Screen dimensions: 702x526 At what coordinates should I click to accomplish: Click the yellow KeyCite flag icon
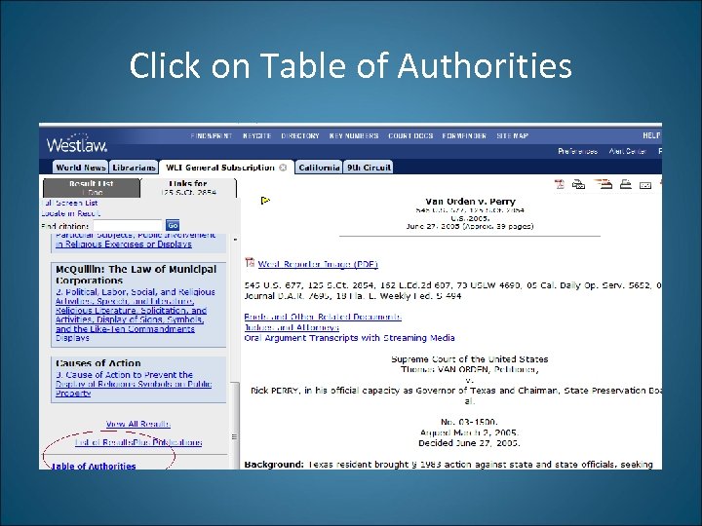click(x=265, y=201)
